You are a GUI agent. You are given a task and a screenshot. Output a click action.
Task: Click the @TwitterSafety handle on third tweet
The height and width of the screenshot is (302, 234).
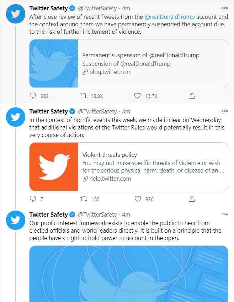pos(97,214)
